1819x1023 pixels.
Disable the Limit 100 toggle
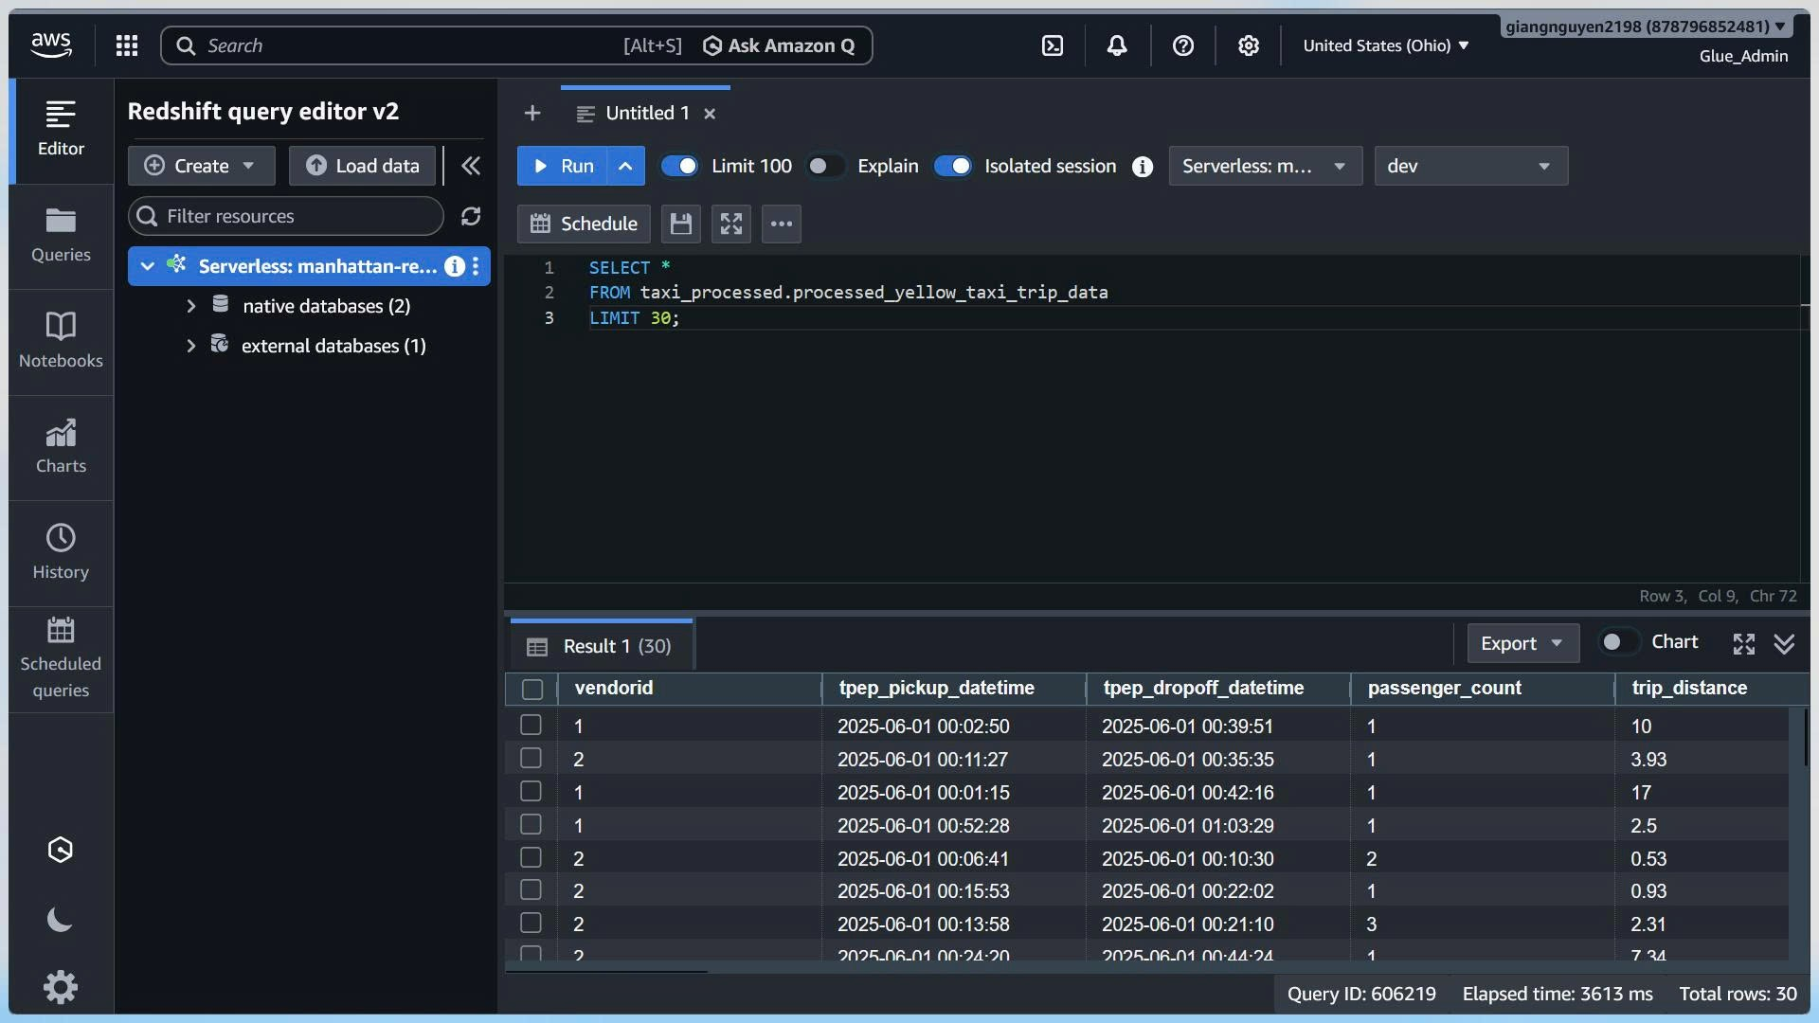pos(679,166)
